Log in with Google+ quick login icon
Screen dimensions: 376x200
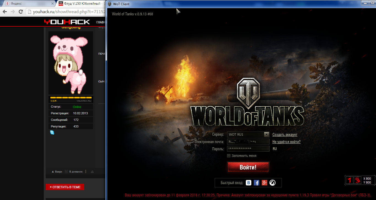[265, 183]
